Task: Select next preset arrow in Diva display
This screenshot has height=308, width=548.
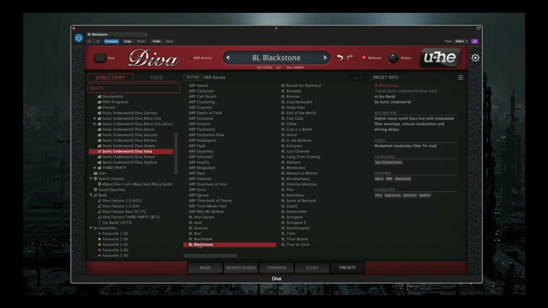Action: (325, 58)
